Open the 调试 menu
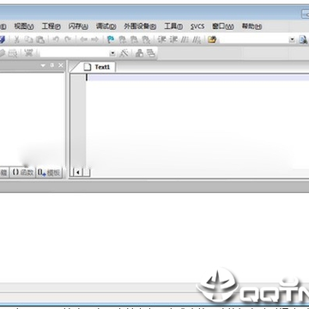Image resolution: width=309 pixels, height=309 pixels. click(x=106, y=27)
